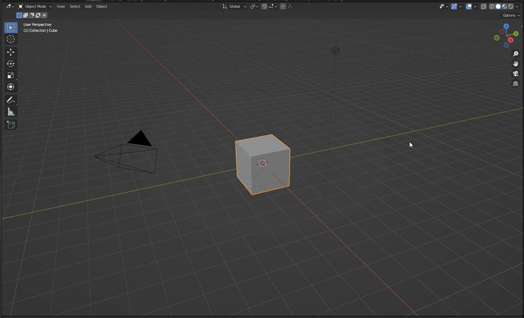Open the Add menu
This screenshot has height=318, width=524.
click(88, 6)
